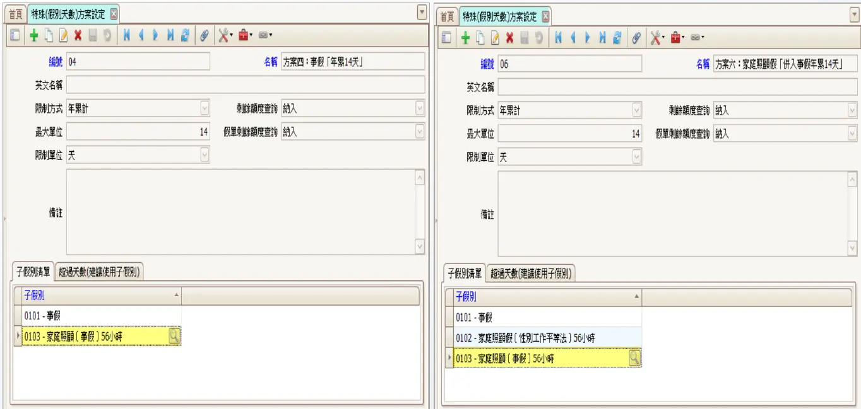Click refresh icon in right toolbar

click(x=617, y=38)
